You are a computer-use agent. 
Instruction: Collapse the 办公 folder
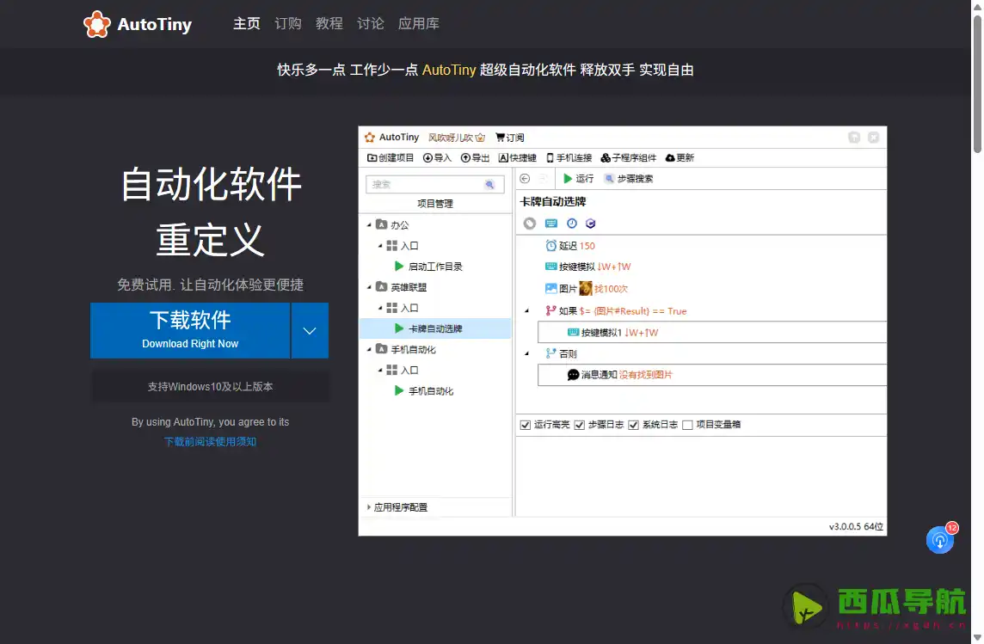tap(369, 224)
